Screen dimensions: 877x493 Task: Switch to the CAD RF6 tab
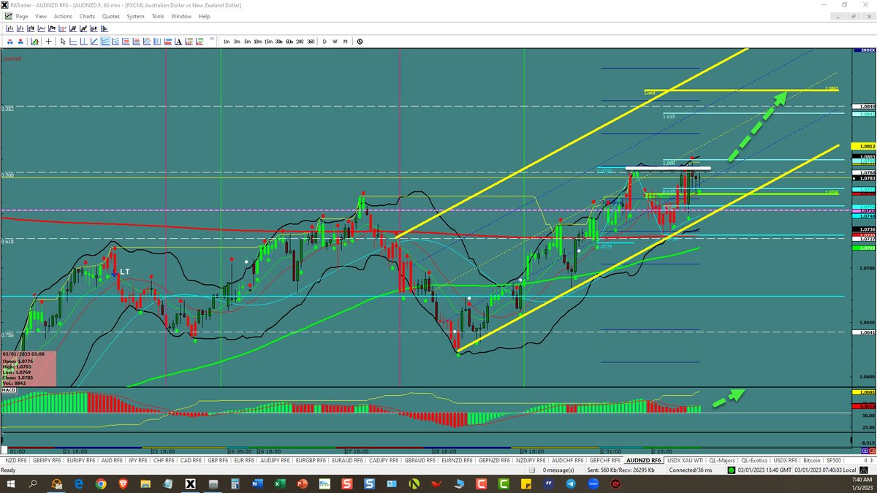(191, 461)
